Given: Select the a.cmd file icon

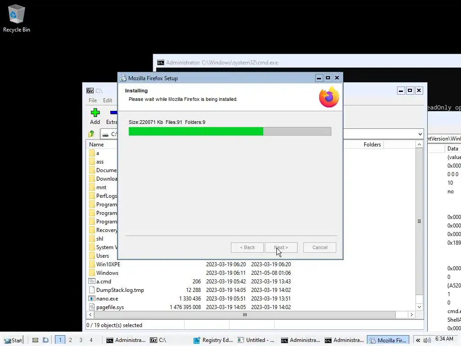Looking at the screenshot, I should point(92,281).
